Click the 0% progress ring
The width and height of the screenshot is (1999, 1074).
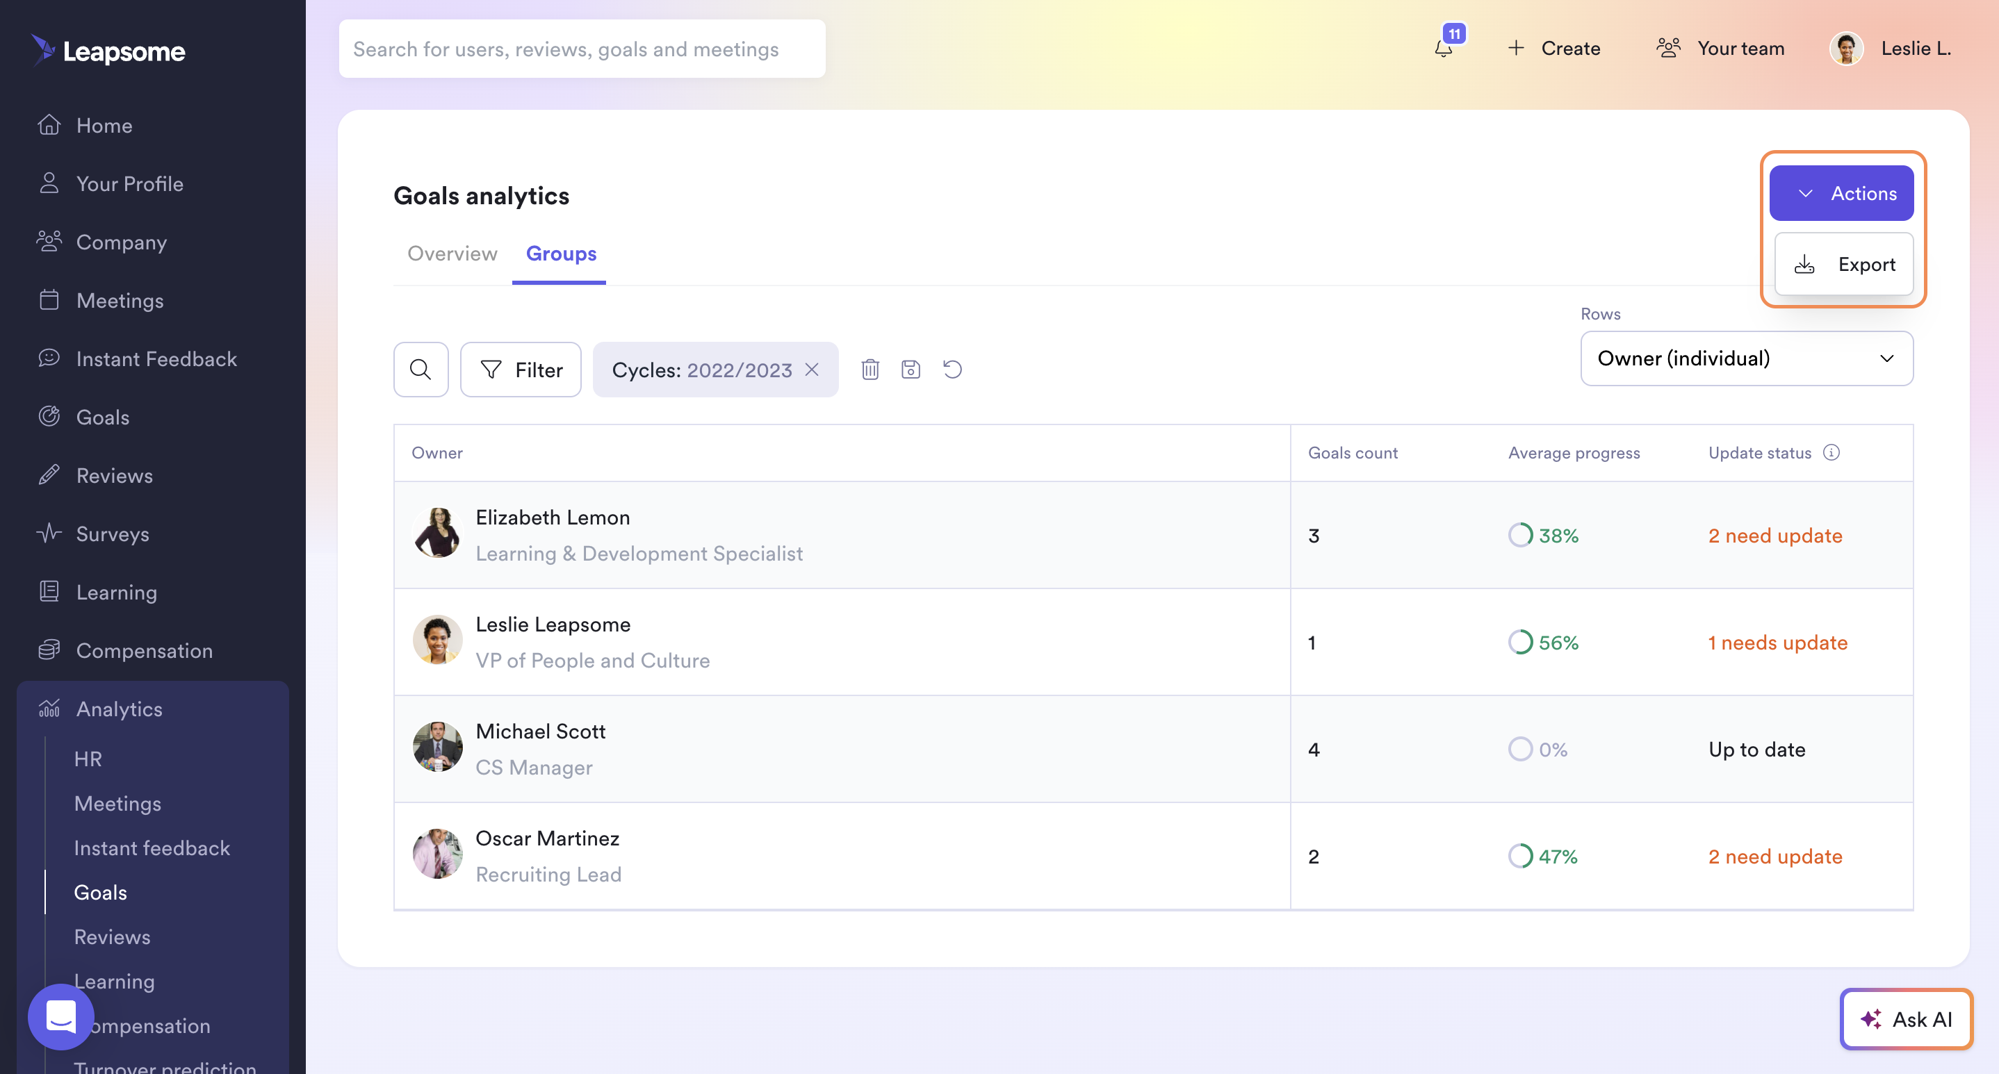(1519, 749)
